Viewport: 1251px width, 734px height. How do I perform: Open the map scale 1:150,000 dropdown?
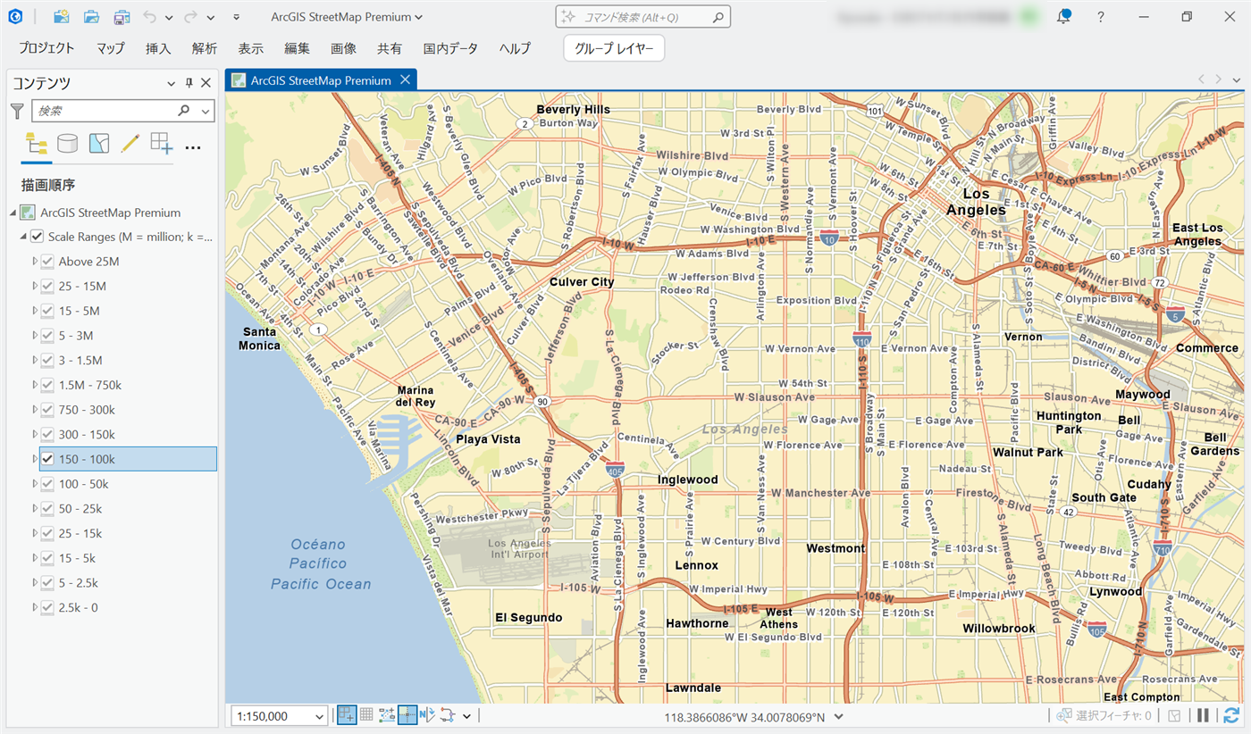pos(320,716)
